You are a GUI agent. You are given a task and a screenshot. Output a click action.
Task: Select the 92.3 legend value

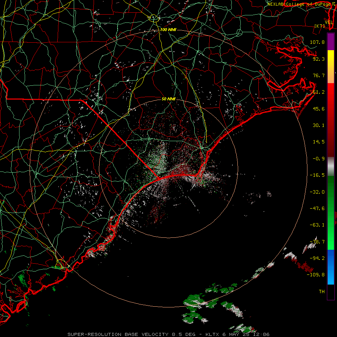point(319,59)
